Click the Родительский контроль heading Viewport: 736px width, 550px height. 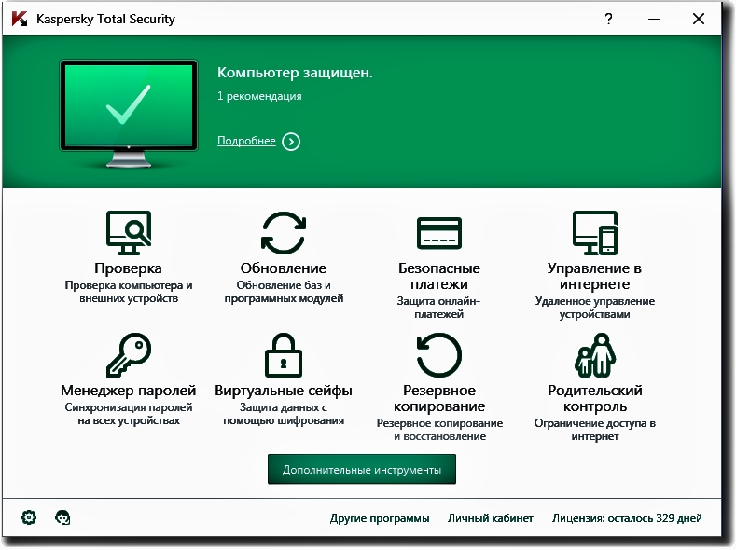point(595,399)
